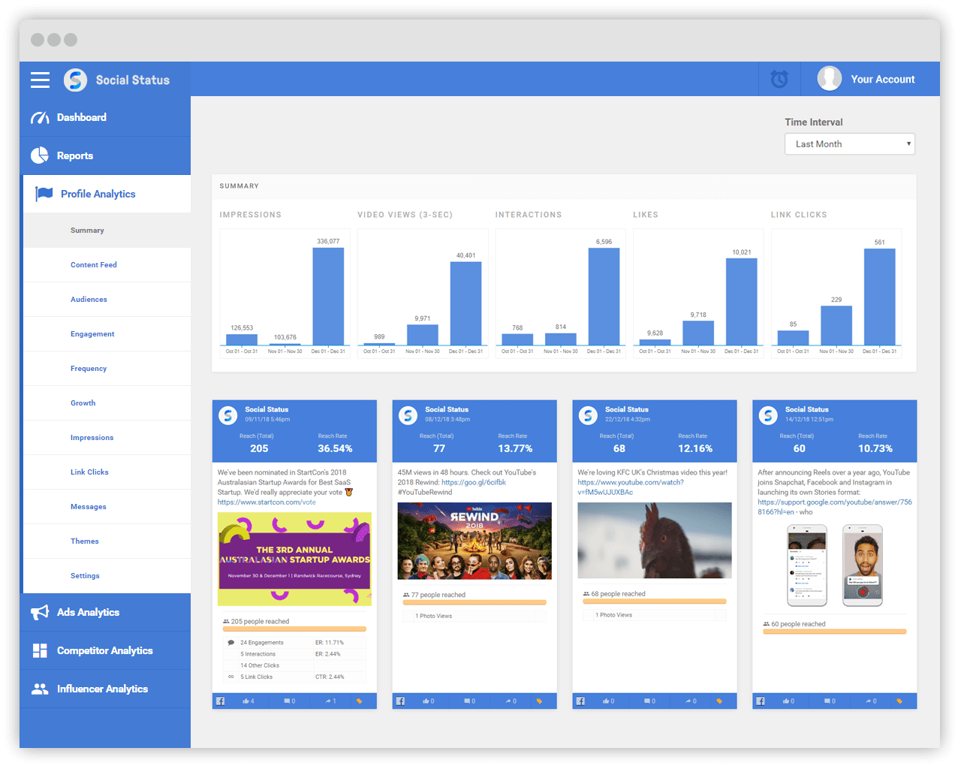Click Facebook icon on the YouTube Stories post

point(761,701)
